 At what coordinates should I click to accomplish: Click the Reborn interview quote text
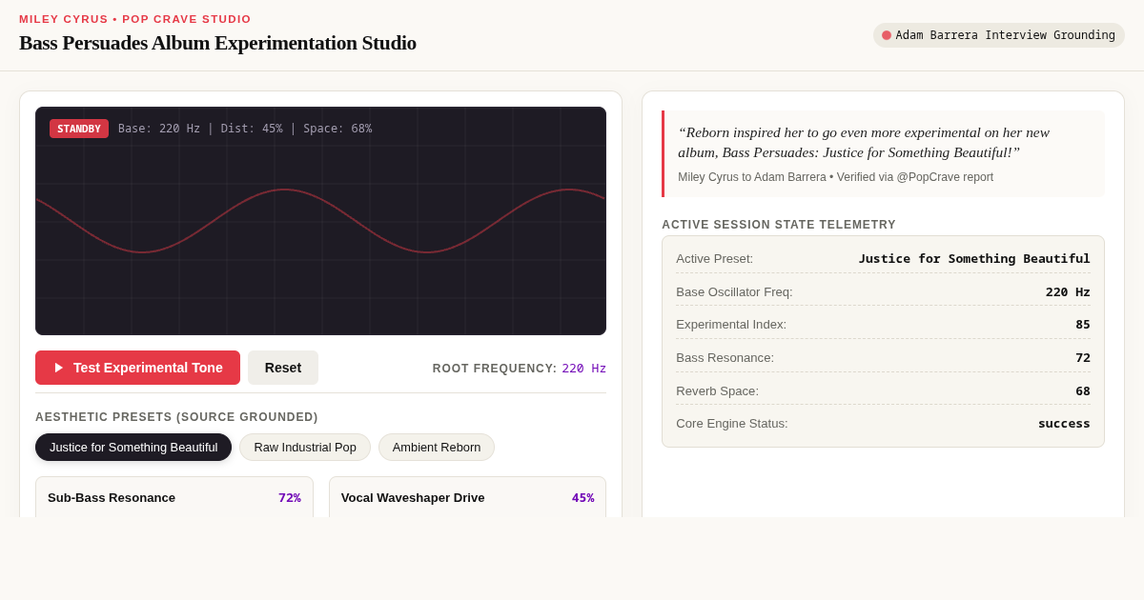(x=864, y=142)
